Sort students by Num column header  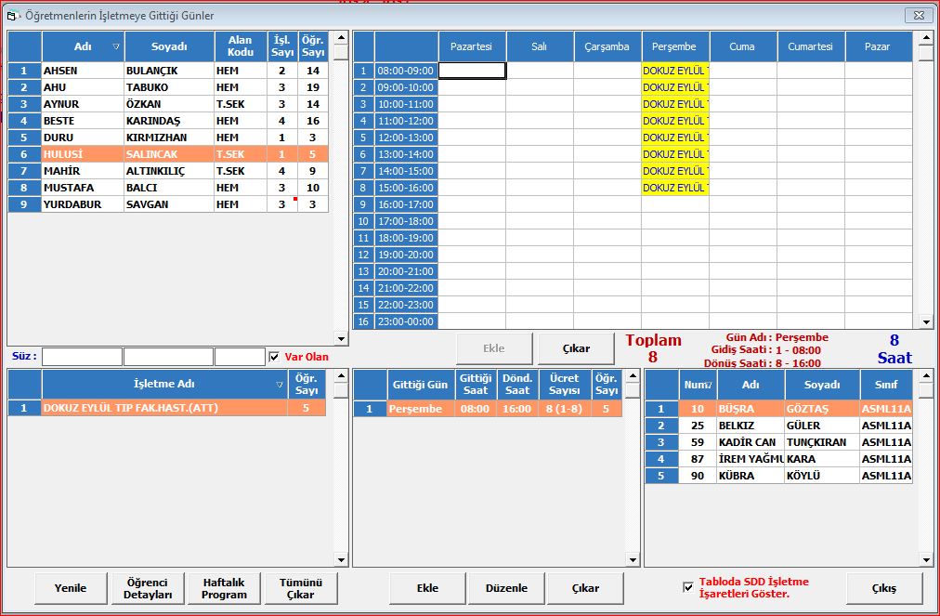[696, 384]
